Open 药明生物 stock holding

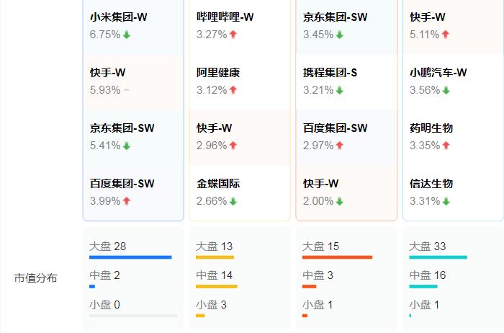(x=431, y=128)
